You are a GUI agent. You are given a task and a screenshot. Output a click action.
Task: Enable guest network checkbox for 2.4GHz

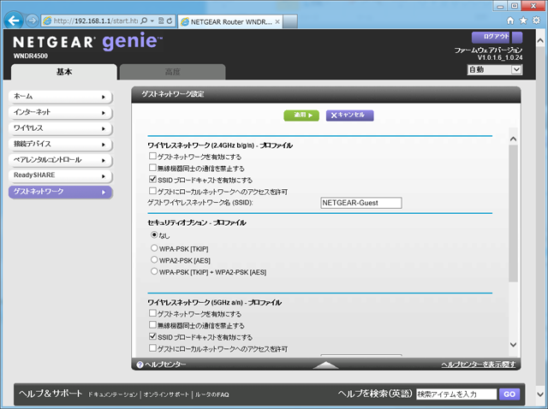click(152, 157)
